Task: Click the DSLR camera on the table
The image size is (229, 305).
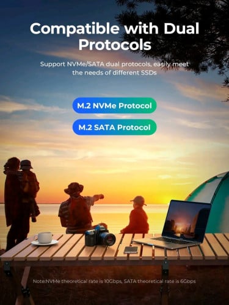Action: tap(100, 235)
